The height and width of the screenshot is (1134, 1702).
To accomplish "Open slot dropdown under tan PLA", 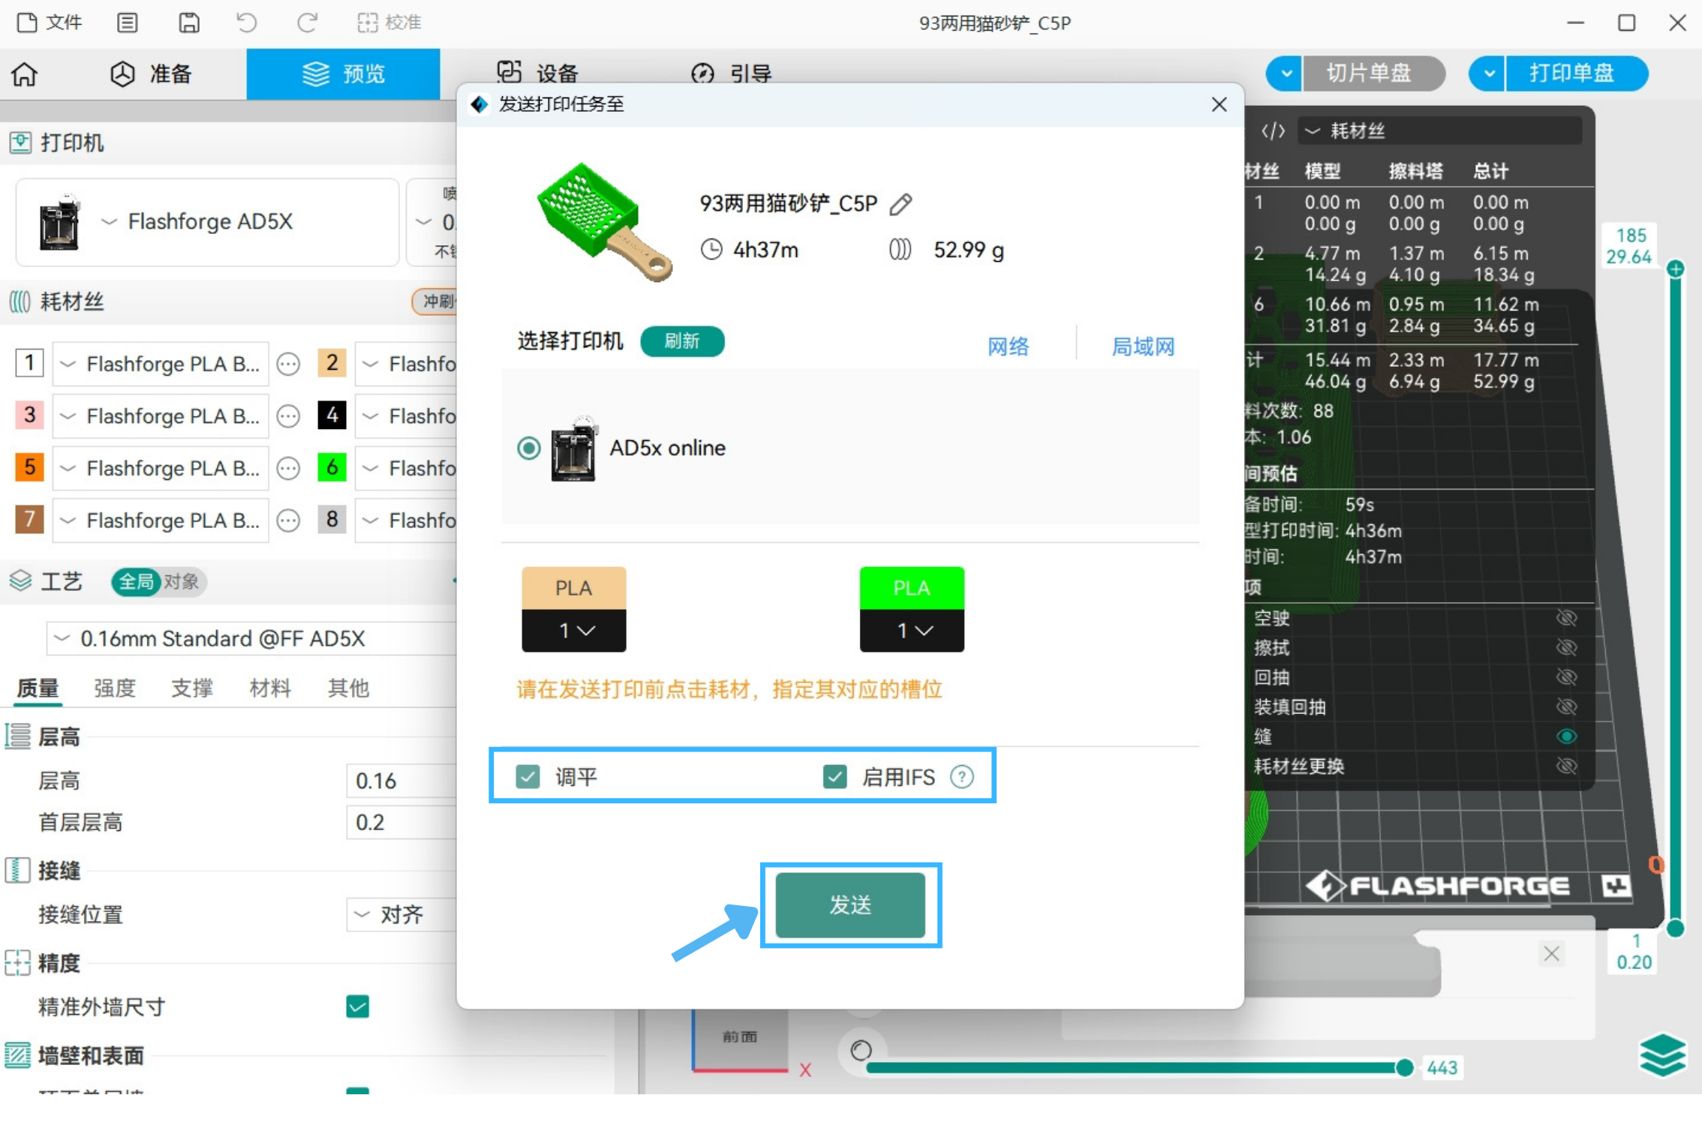I will pyautogui.click(x=574, y=631).
